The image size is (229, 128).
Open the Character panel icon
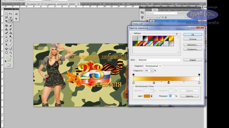click(16, 14)
